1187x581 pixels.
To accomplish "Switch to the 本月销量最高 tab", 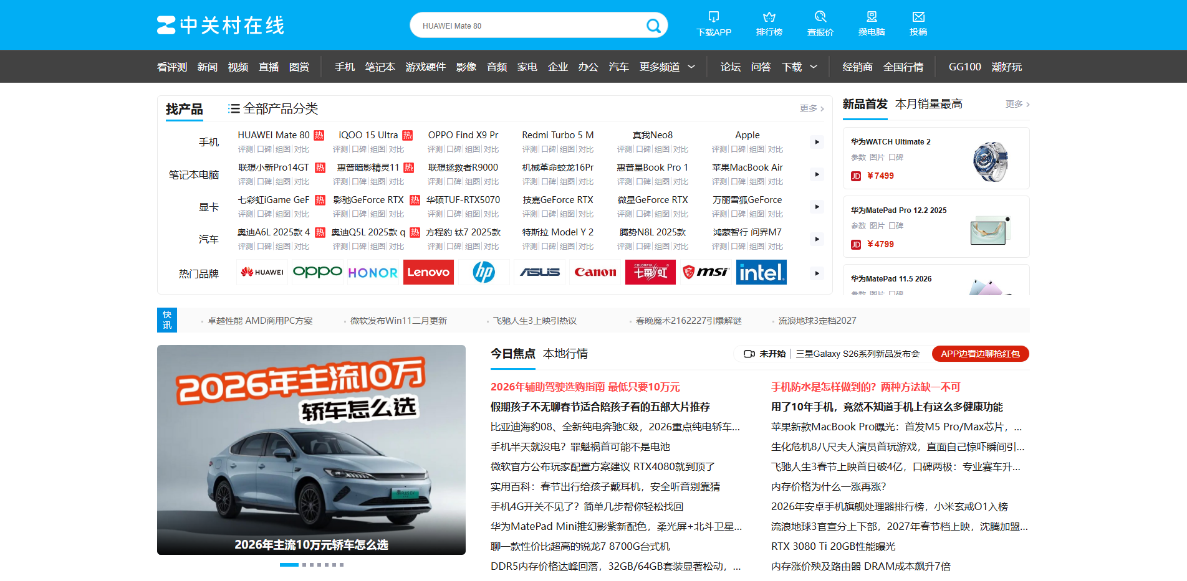I will pyautogui.click(x=928, y=104).
